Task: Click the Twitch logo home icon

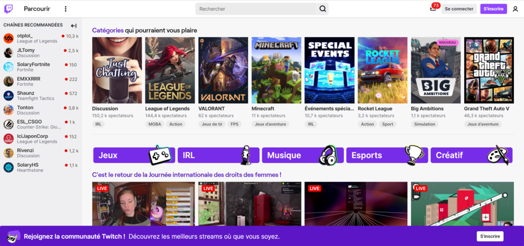Action: [8, 9]
